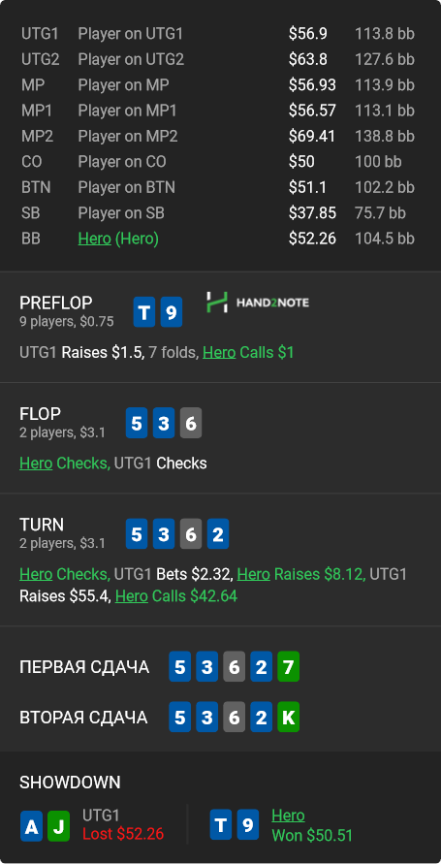Click the 5 card on the flop row
441x864 pixels.
(137, 423)
